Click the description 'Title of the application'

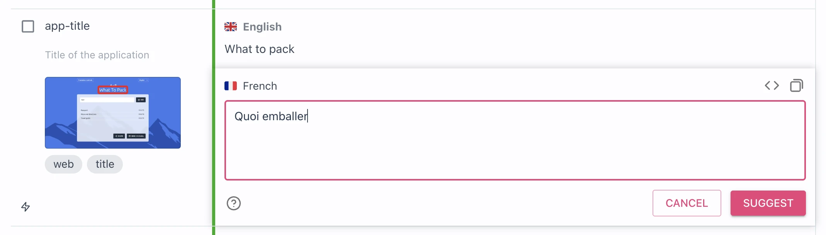click(x=97, y=54)
